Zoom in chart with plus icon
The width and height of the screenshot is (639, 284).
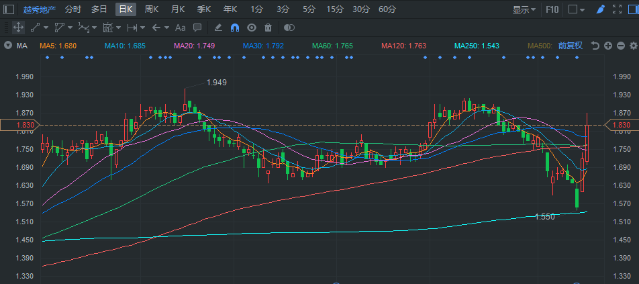pyautogui.click(x=607, y=46)
